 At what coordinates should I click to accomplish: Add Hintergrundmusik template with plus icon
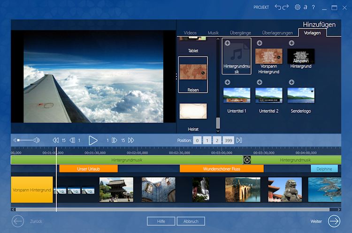pyautogui.click(x=228, y=43)
